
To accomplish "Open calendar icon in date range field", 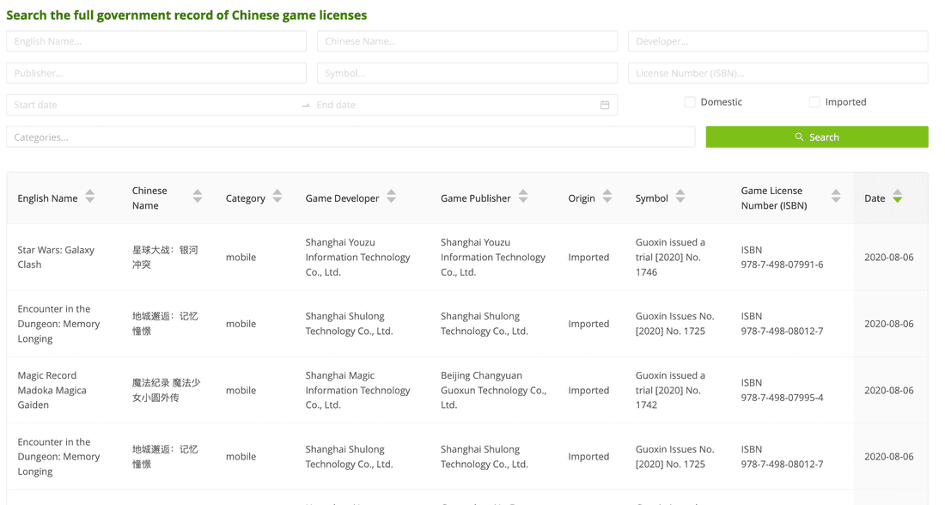I will (604, 105).
